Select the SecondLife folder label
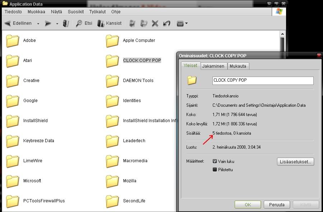Image resolution: width=323 pixels, height=212 pixels. [x=134, y=201]
